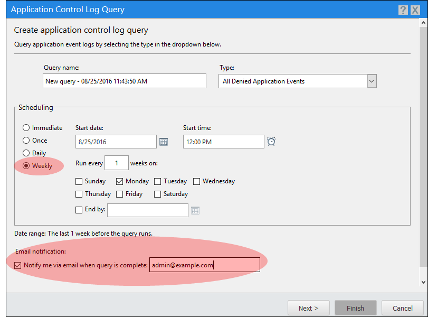428x317 pixels.
Task: Open the End by calendar picker
Action: 195,210
